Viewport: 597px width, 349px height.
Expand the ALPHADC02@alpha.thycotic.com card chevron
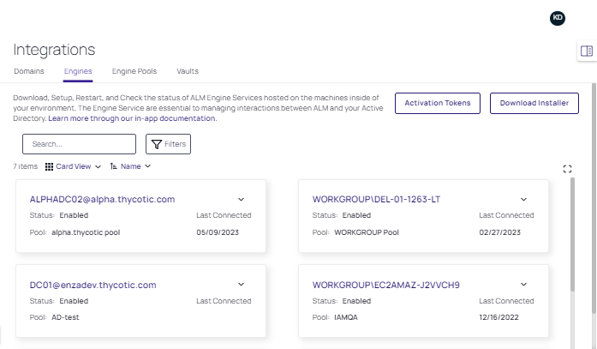[241, 199]
